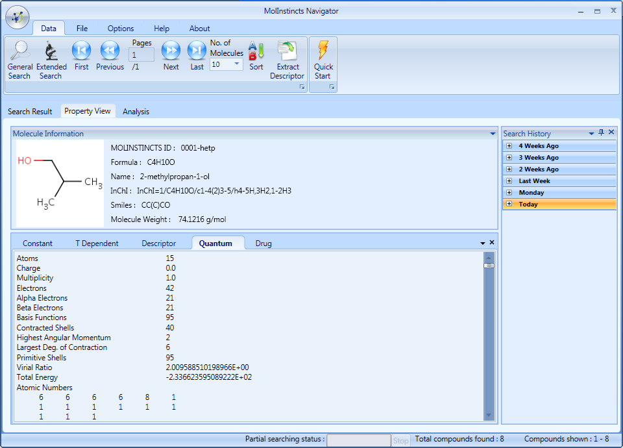Click the partial searching progress bar
Image resolution: width=623 pixels, height=448 pixels.
(x=358, y=440)
